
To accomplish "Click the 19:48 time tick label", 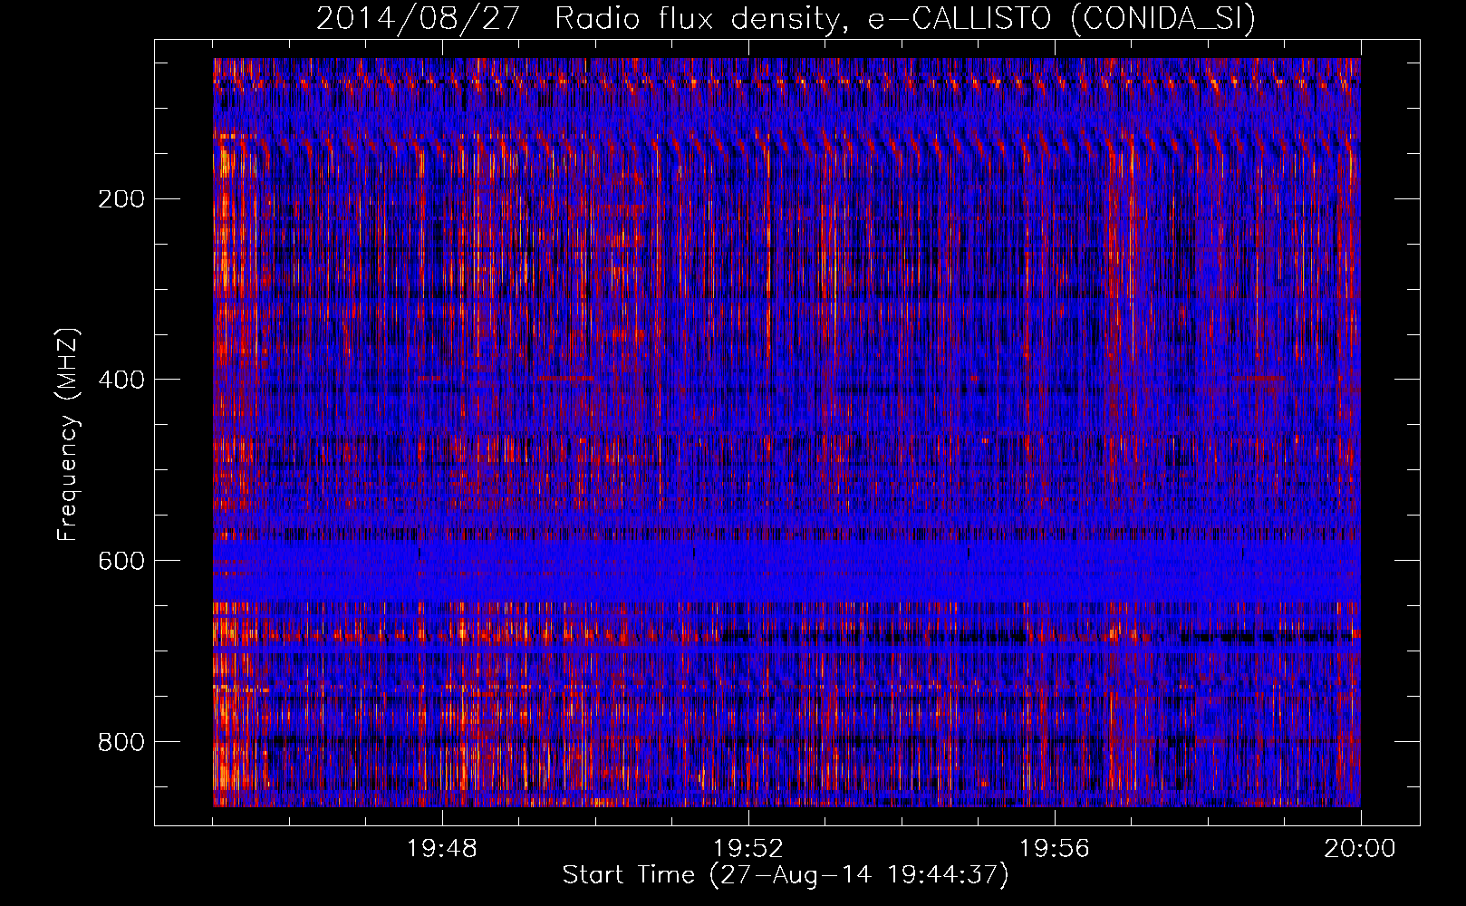I will coord(442,848).
